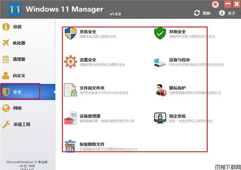The height and width of the screenshot is (170, 241).
Task: Click the 关于 button label
Action: 232,13
